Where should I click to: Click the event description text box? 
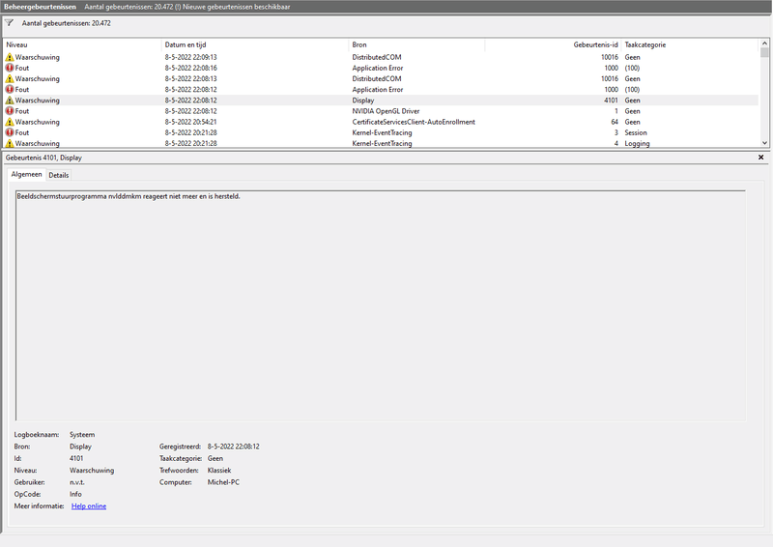tap(380, 305)
